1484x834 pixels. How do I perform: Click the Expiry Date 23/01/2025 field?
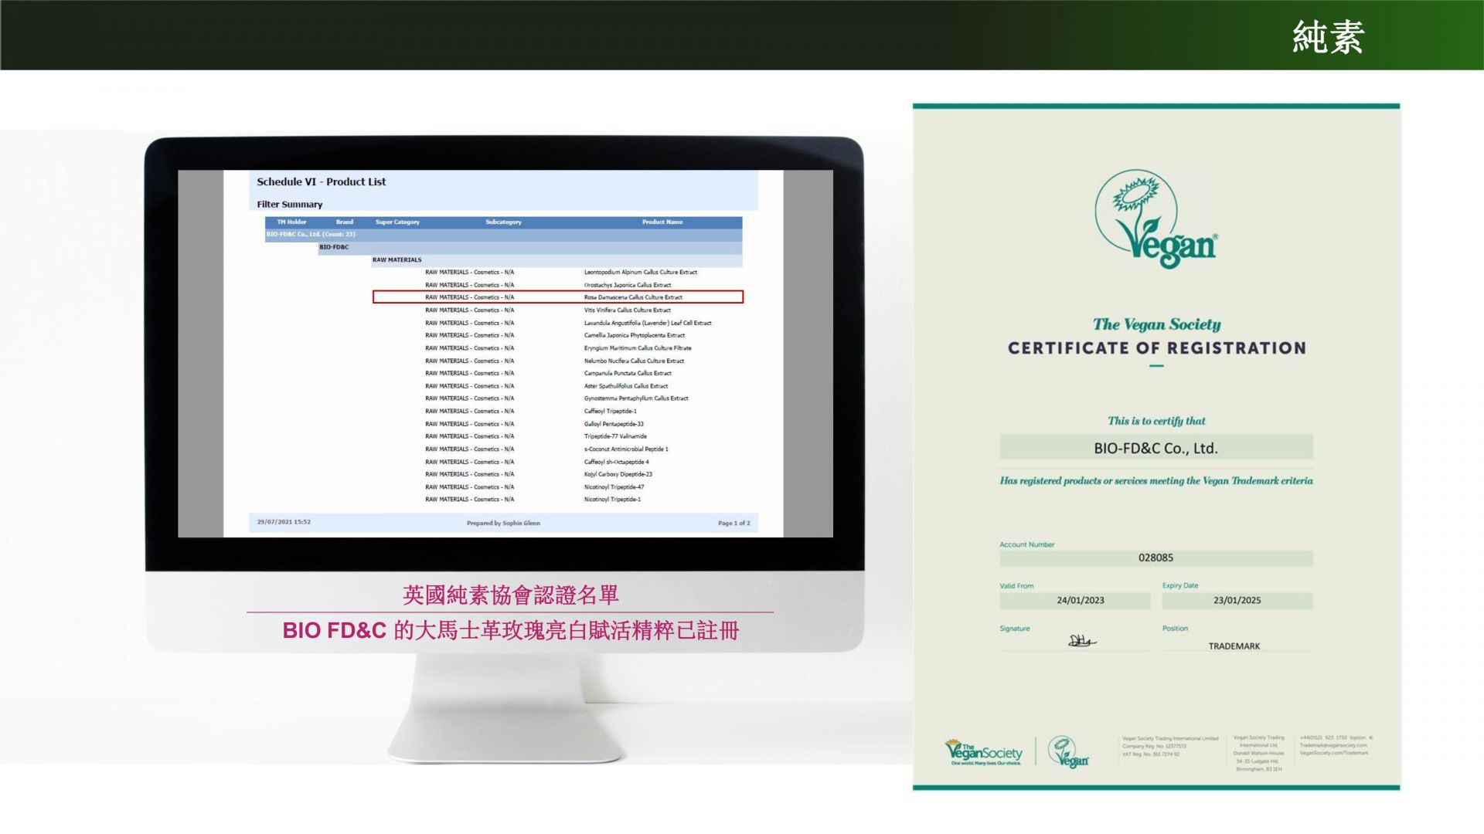pyautogui.click(x=1236, y=601)
